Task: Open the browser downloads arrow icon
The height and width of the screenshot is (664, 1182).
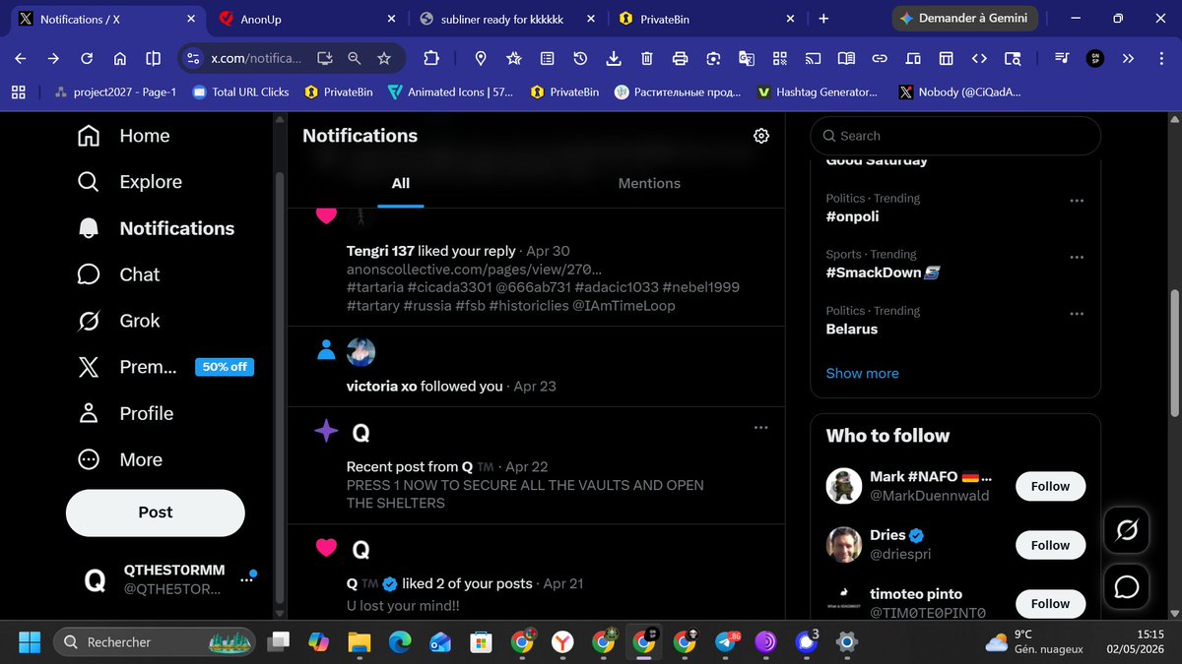Action: (x=614, y=58)
